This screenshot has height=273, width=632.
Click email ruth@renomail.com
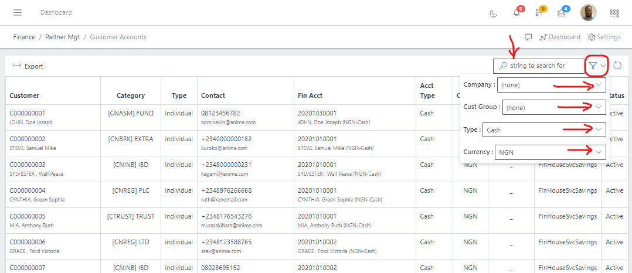pos(224,199)
